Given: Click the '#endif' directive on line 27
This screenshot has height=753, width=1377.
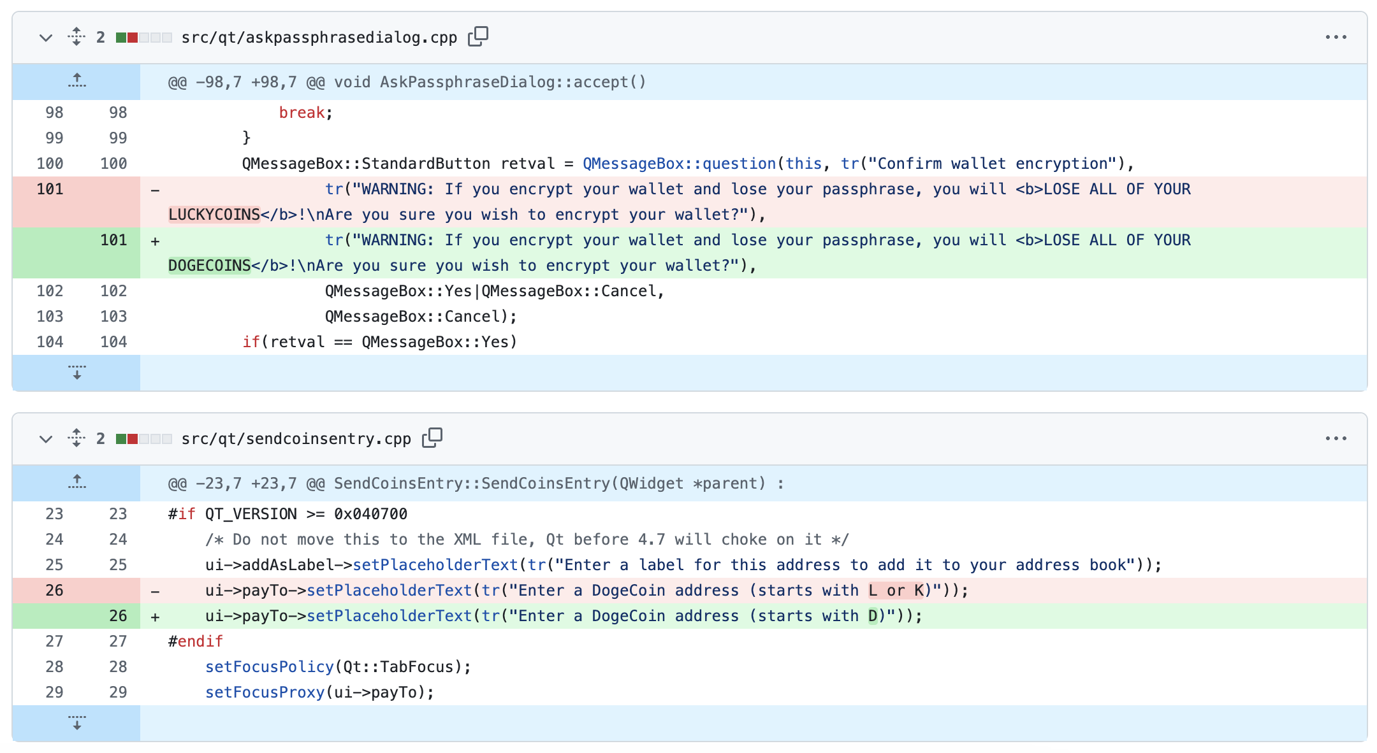Looking at the screenshot, I should 196,642.
